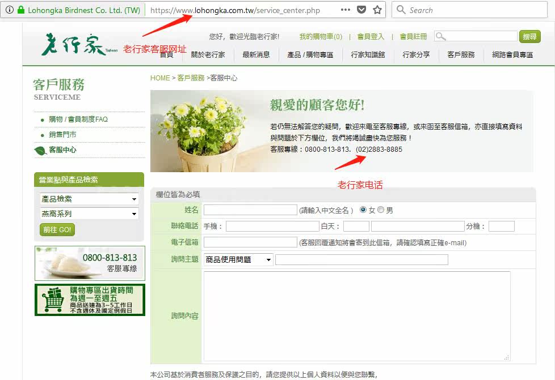
Task: Open 最新消息 menu item
Action: click(256, 55)
